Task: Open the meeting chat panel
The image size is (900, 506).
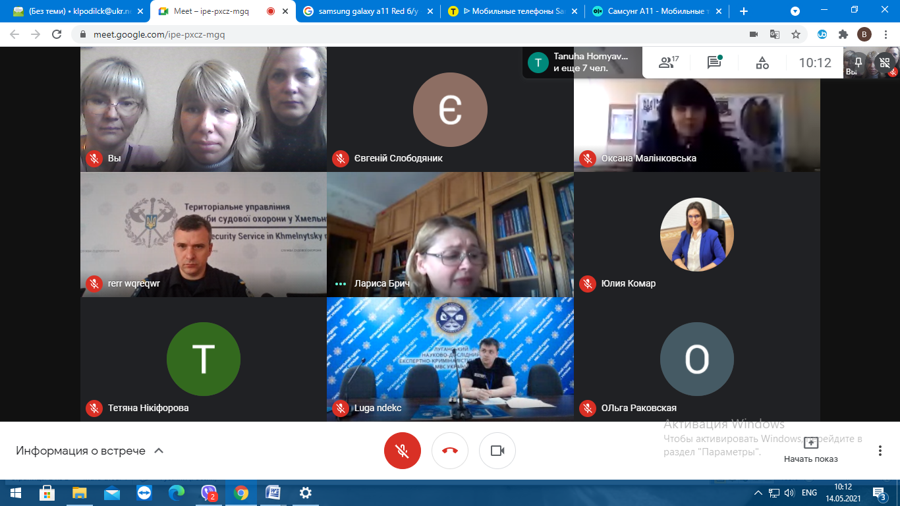Action: click(x=714, y=63)
